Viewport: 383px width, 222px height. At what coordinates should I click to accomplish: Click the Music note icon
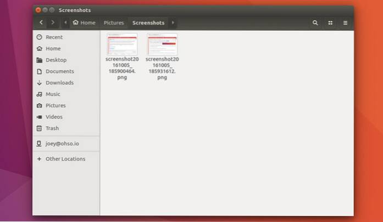[x=39, y=94]
